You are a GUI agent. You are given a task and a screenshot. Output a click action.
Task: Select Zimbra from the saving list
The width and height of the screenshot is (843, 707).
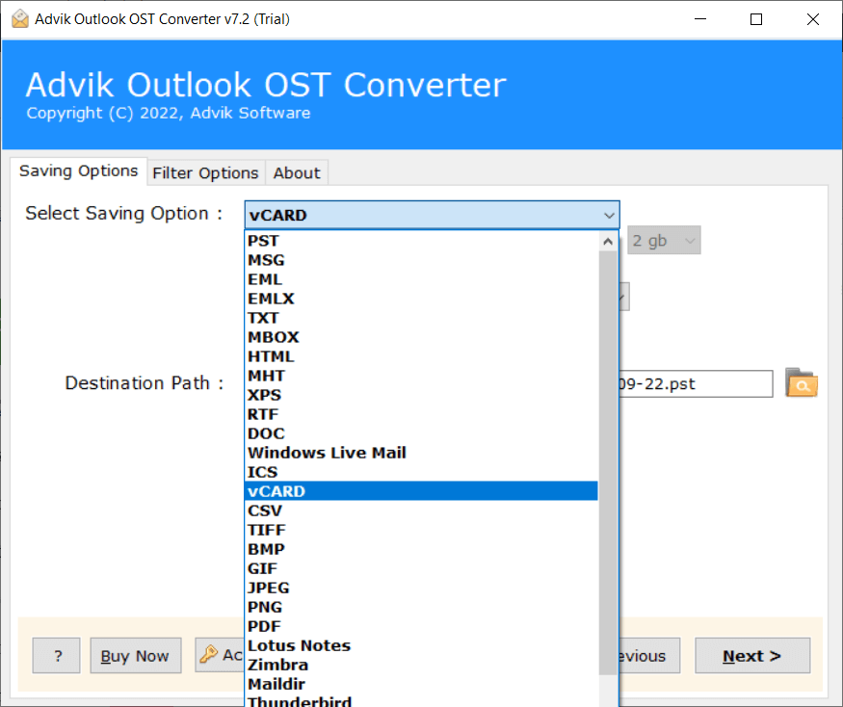[422, 665]
